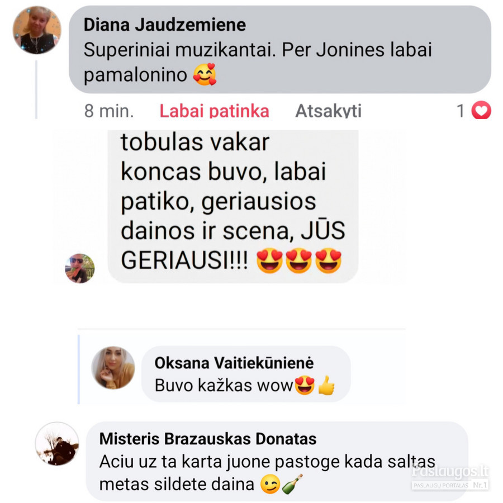Viewport: 503px width, 503px height.
Task: Open the Misteris Brazauskas Donatas name link
Action: click(208, 439)
